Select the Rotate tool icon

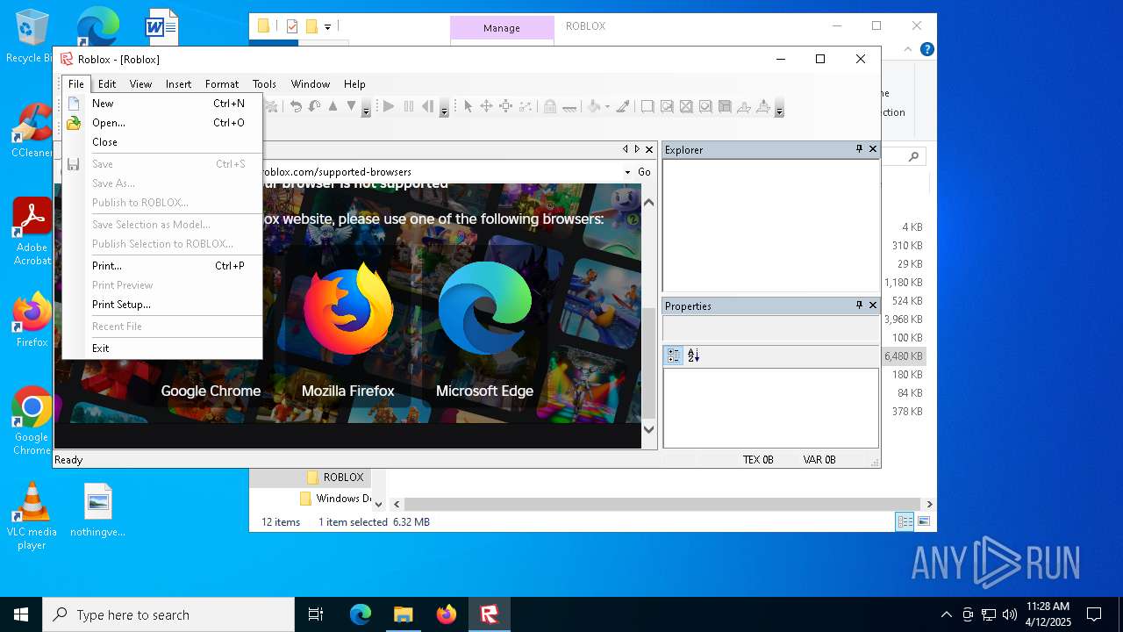coord(525,106)
